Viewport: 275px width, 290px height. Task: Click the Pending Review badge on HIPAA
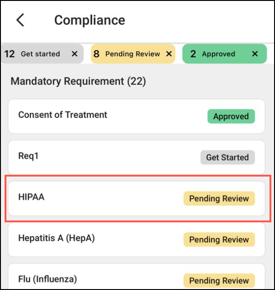[219, 199]
